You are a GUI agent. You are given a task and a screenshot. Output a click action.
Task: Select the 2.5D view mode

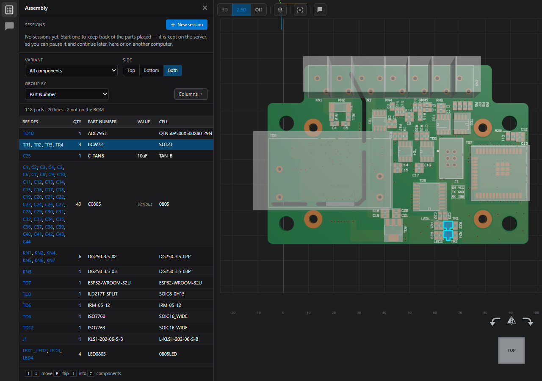point(241,10)
